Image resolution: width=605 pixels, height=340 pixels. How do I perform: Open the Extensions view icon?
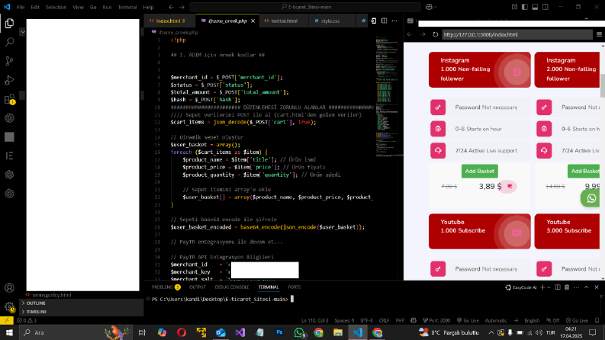[x=9, y=99]
